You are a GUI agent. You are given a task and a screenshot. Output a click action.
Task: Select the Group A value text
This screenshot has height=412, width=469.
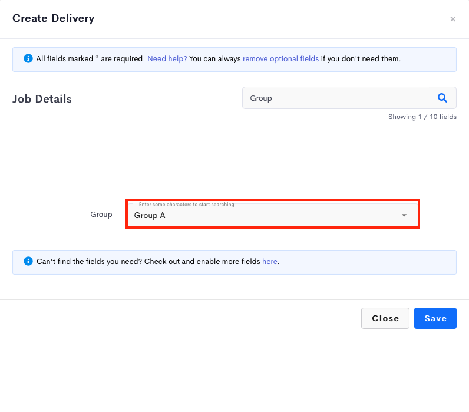[x=150, y=215]
